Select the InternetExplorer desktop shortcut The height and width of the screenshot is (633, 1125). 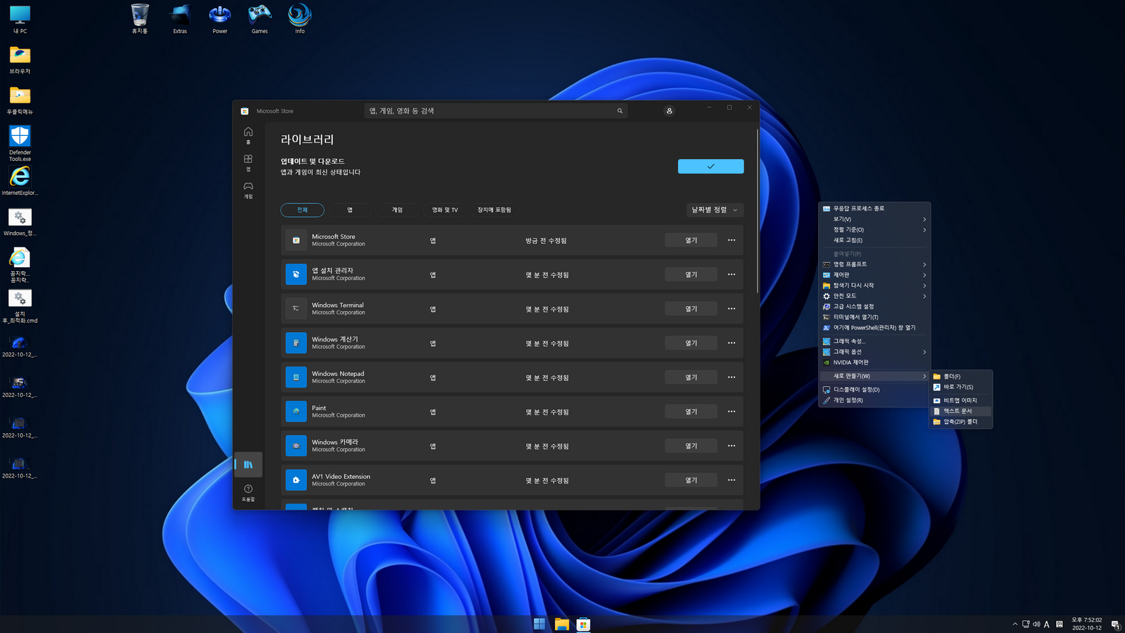20,181
